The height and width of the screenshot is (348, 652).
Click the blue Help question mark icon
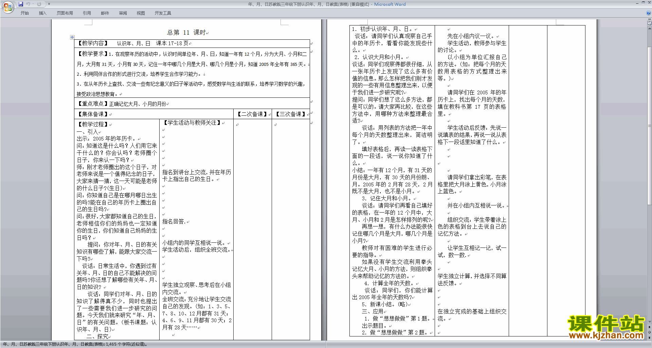(x=649, y=13)
